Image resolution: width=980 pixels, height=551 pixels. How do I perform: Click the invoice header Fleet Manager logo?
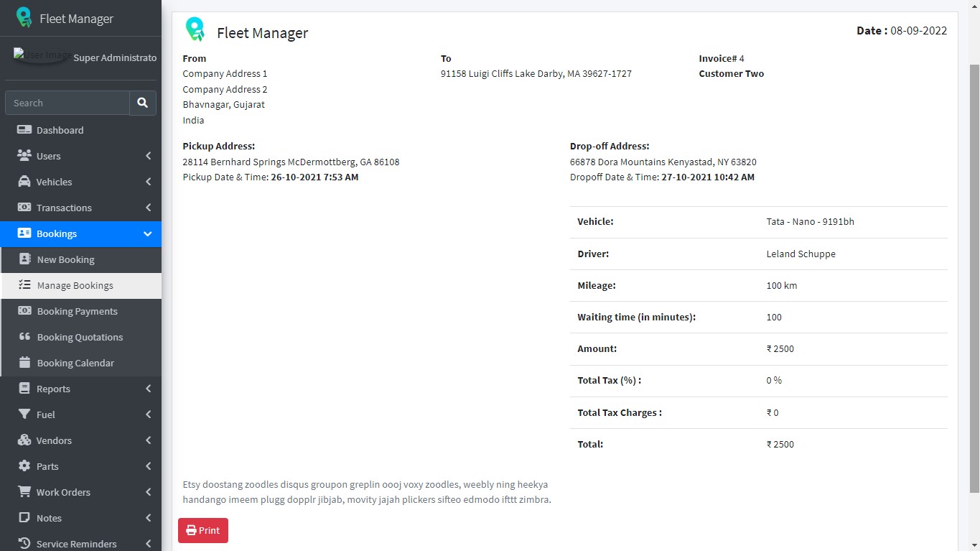(x=195, y=29)
